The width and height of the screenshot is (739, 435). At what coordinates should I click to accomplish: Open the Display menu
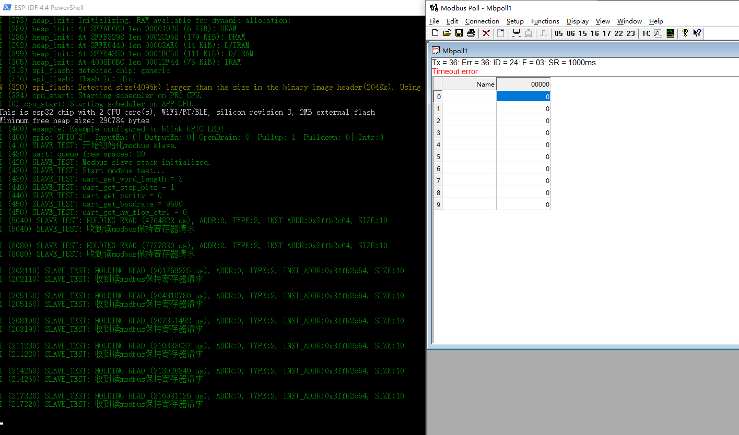coord(578,21)
